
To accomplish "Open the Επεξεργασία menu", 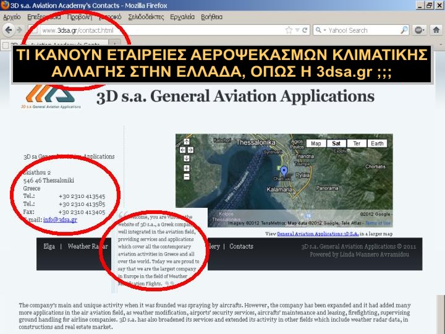I will point(44,17).
